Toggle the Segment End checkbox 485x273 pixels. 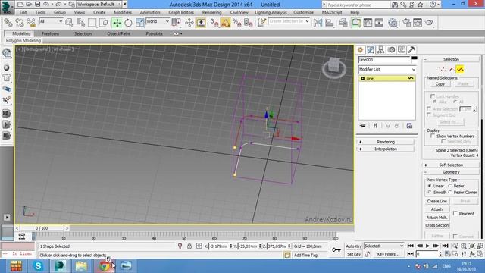pyautogui.click(x=429, y=115)
